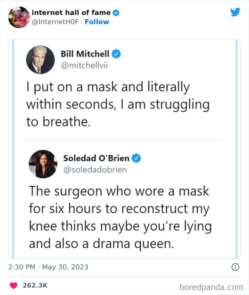249x295 pixels.
Task: Open internet hall of fame profile avatar
Action: click(x=18, y=17)
